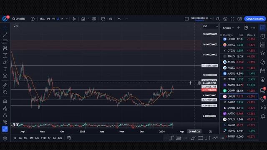This screenshot has height=150, width=267.
Task: Open chart settings gear
Action: [225, 19]
